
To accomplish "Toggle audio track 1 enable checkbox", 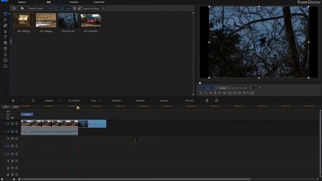I will (12, 131).
